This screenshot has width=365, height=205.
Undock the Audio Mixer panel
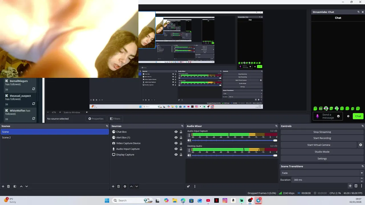(x=276, y=126)
